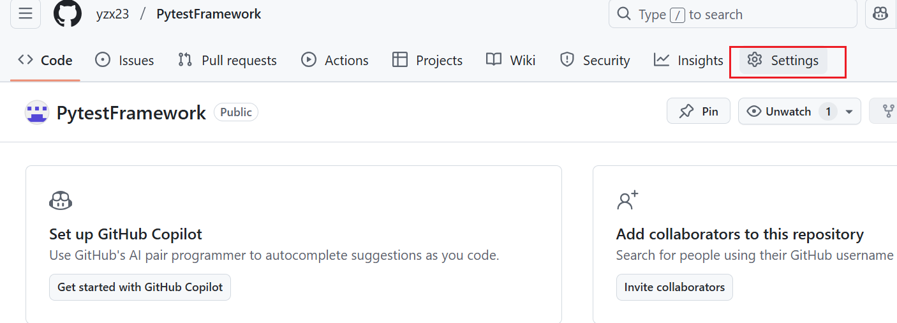Click the yzx23 owner link
Viewport: 897px width, 323px height.
click(x=112, y=14)
